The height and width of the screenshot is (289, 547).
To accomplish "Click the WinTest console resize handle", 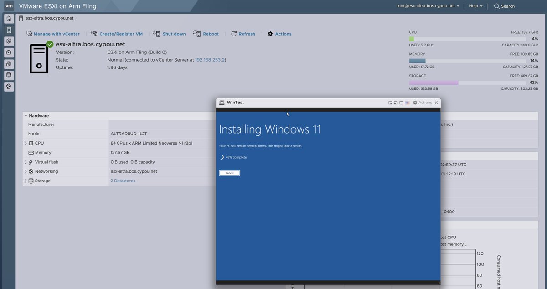I will 439,283.
